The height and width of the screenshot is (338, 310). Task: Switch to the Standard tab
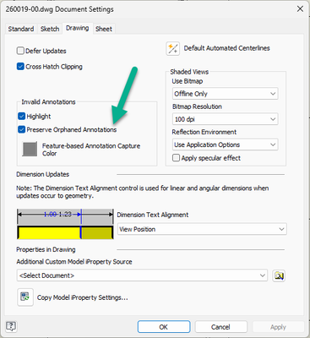tap(21, 29)
